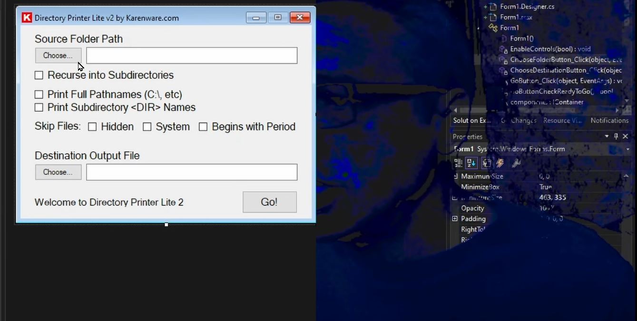Screen dimensions: 637x321
Task: Select the Alphabetical sort icon in Properties
Action: click(471, 163)
